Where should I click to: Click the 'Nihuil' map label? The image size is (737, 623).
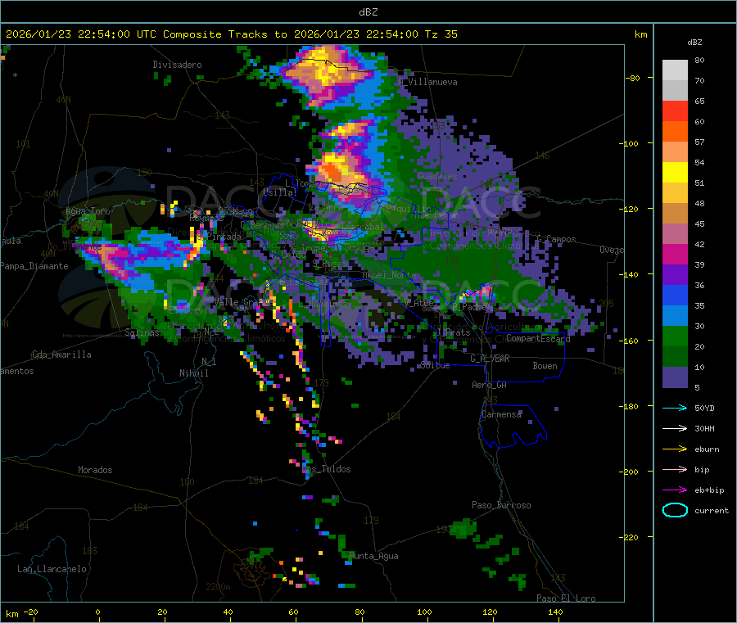[193, 373]
